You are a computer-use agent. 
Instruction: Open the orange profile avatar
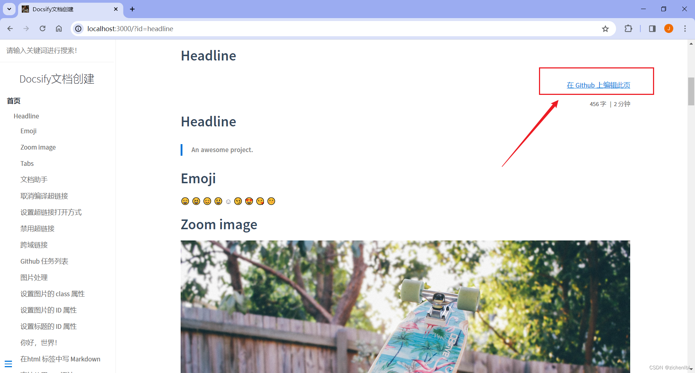tap(669, 29)
